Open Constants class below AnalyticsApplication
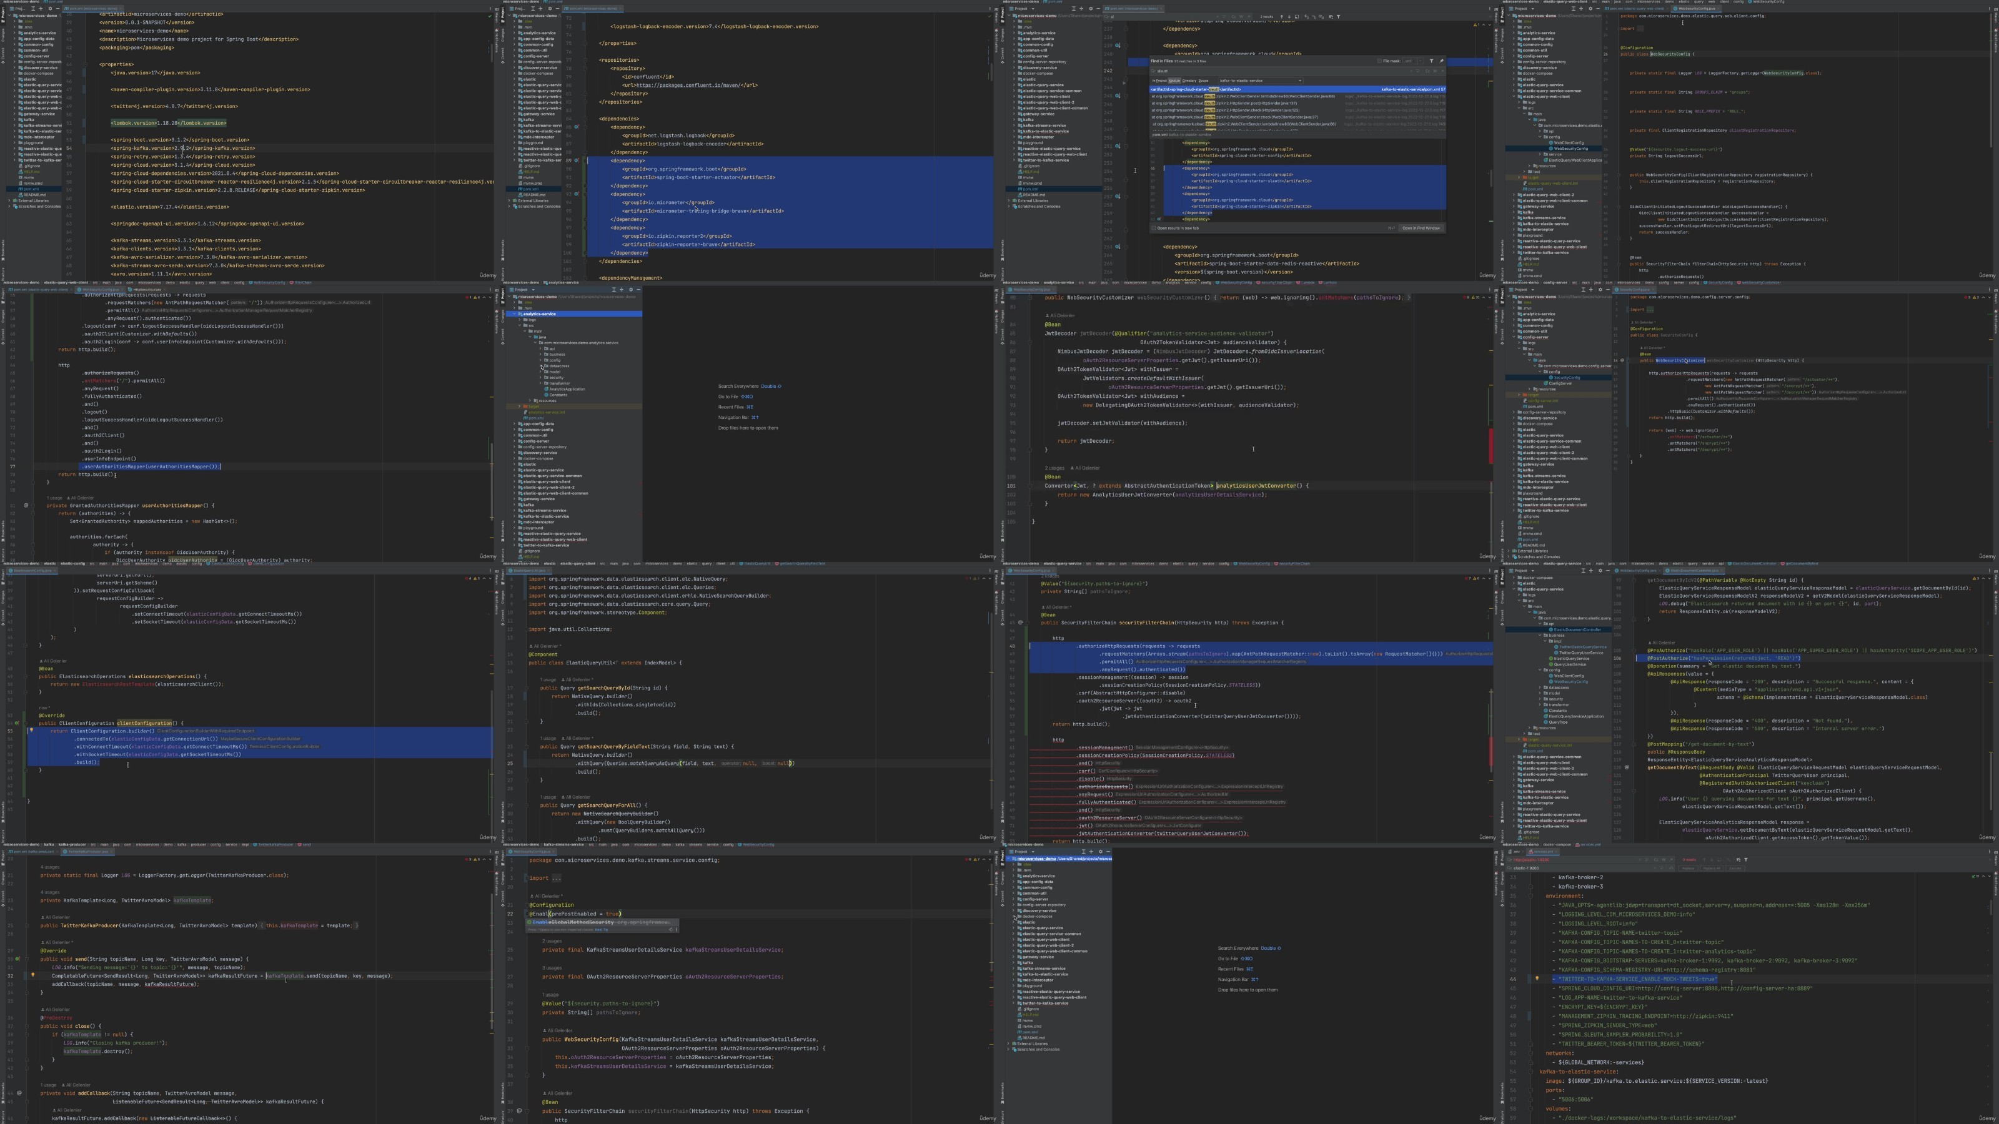This screenshot has height=1124, width=1999. (x=555, y=396)
